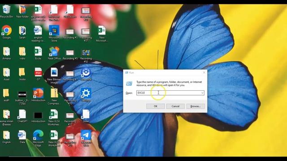Launch Google Chrome from the desktop
This screenshot has height=161, width=287.
tap(7, 32)
